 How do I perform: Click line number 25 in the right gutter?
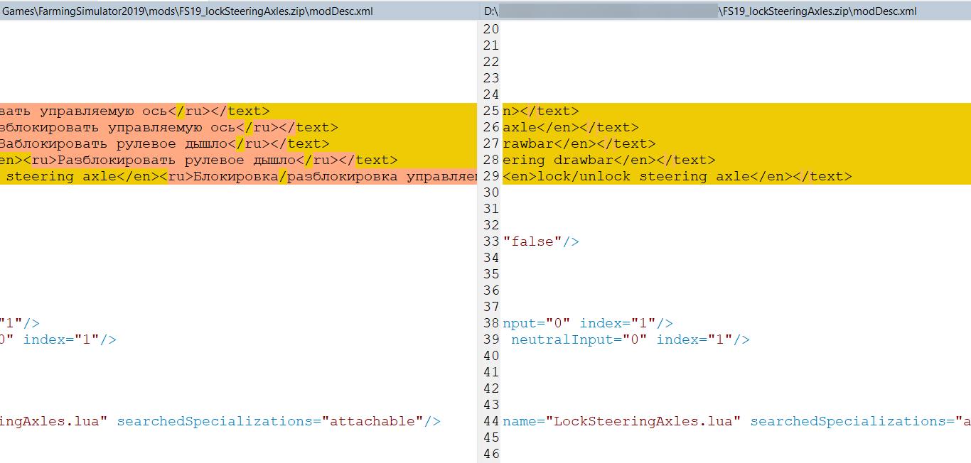(x=490, y=111)
